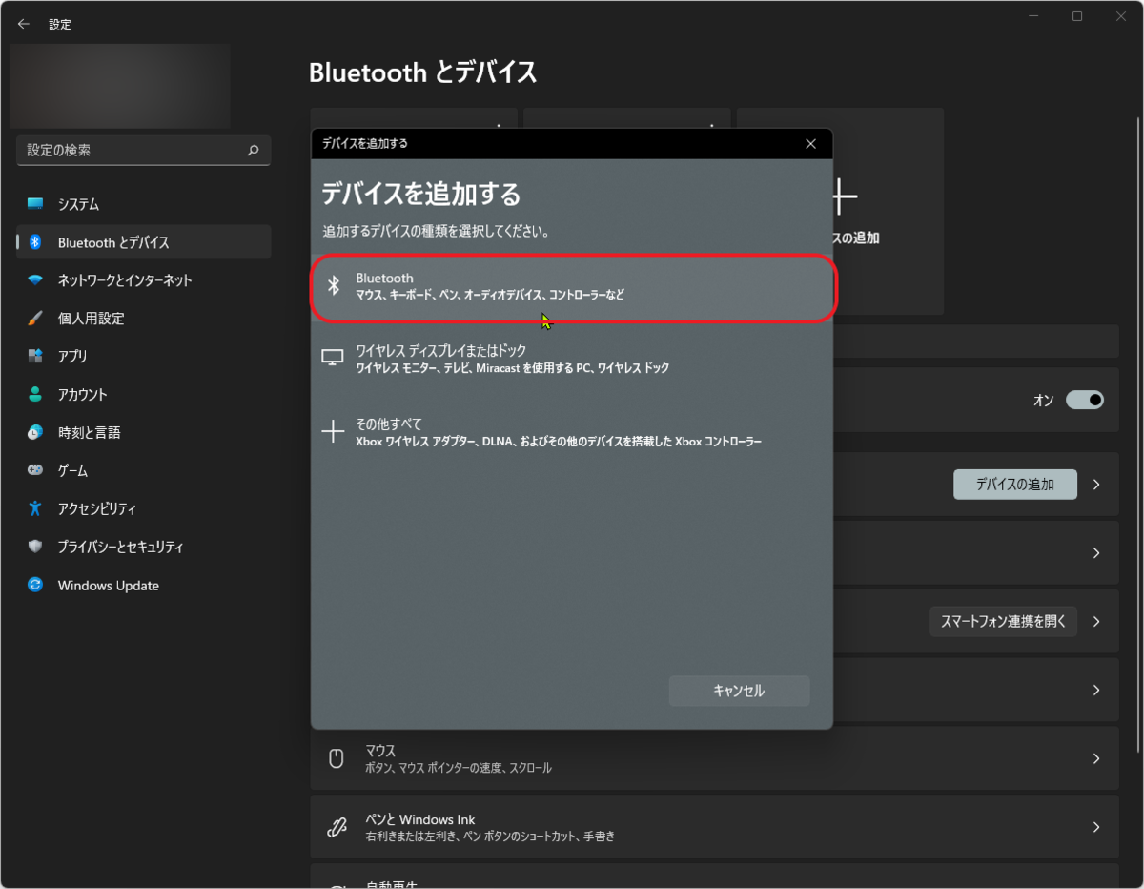
Task: Toggle the Bluetooth オン switch off
Action: pyautogui.click(x=1085, y=400)
